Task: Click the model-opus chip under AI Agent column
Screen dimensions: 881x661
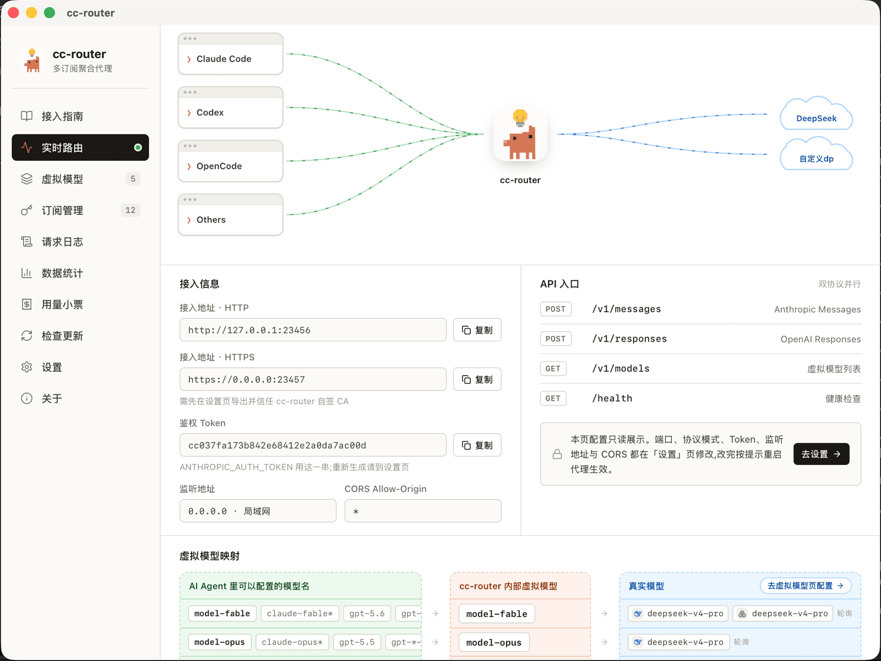Action: [220, 642]
